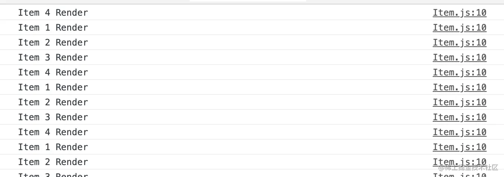Select the third Item 4 Render log message
This screenshot has width=504, height=177.
click(53, 132)
